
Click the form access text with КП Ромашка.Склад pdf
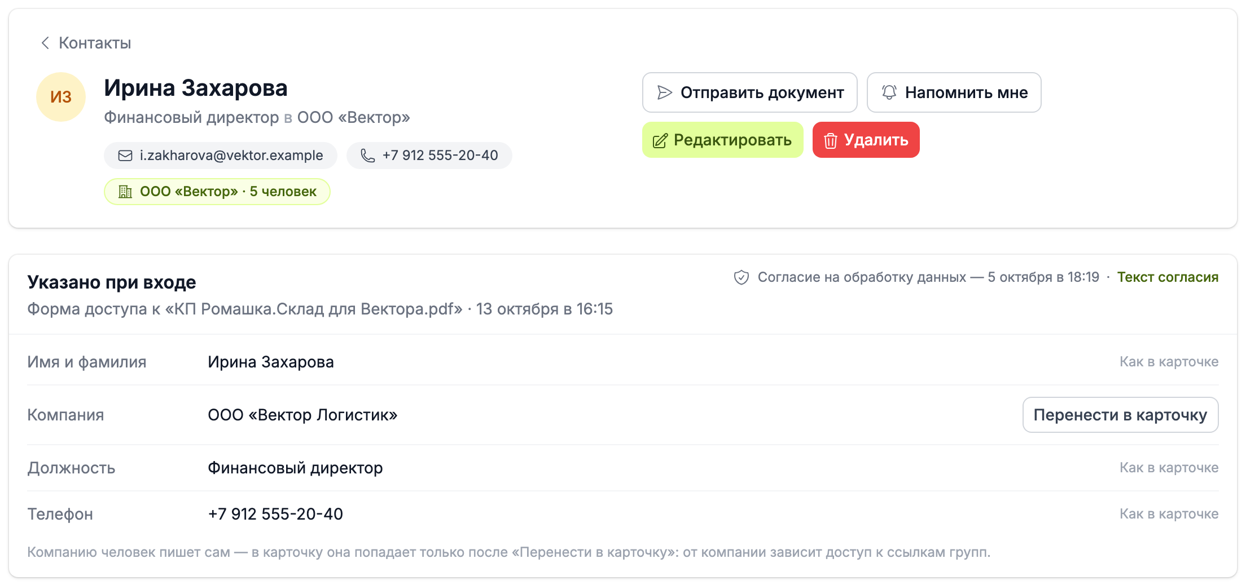[320, 309]
